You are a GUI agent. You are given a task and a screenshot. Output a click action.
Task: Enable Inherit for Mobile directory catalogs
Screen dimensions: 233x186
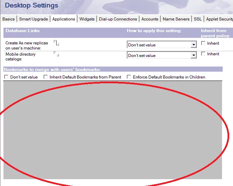coord(204,54)
